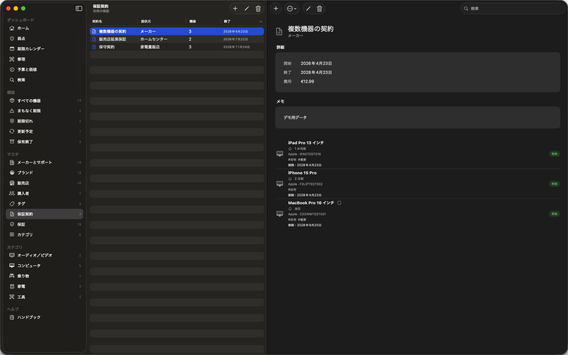Filter by 乗り物 category
568x355 pixels.
(x=45, y=276)
